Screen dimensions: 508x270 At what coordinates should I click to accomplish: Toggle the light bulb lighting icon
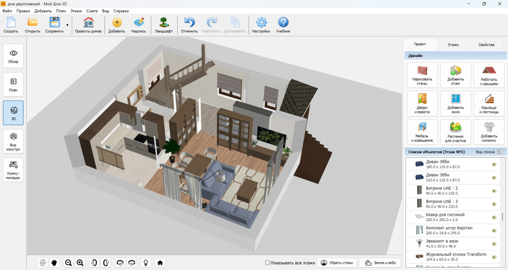tap(146, 263)
